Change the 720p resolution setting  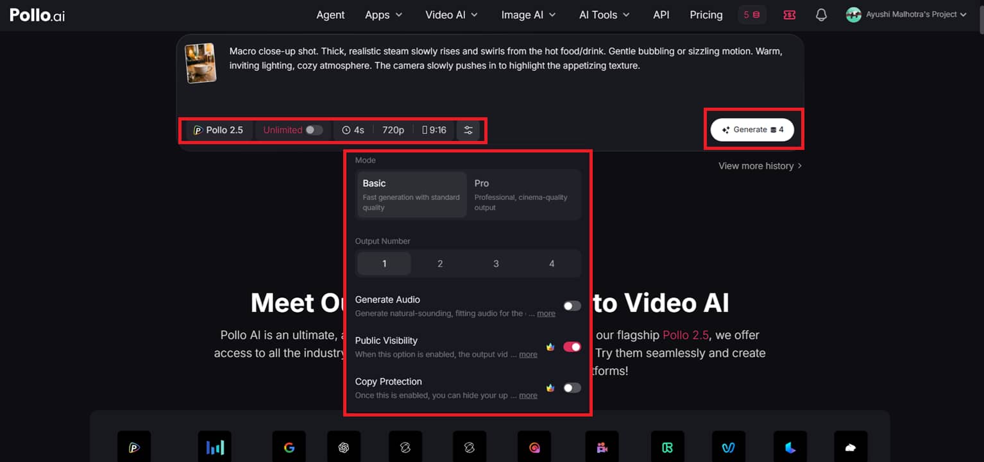(x=393, y=130)
